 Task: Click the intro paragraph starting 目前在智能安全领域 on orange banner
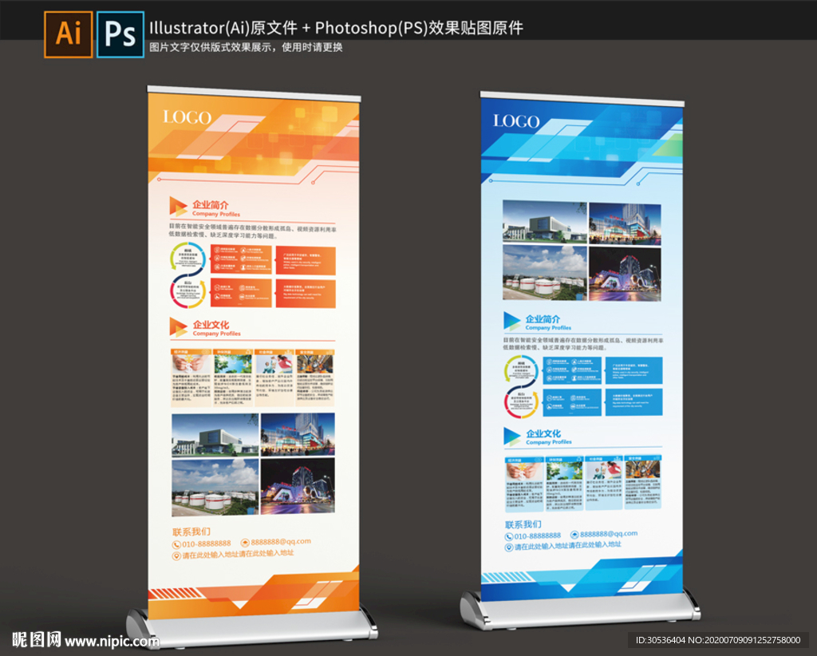click(252, 232)
